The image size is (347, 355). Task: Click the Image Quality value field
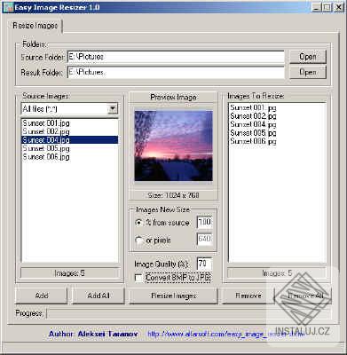204,264
